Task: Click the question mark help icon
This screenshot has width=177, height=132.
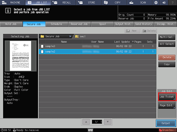Action: [173, 2]
